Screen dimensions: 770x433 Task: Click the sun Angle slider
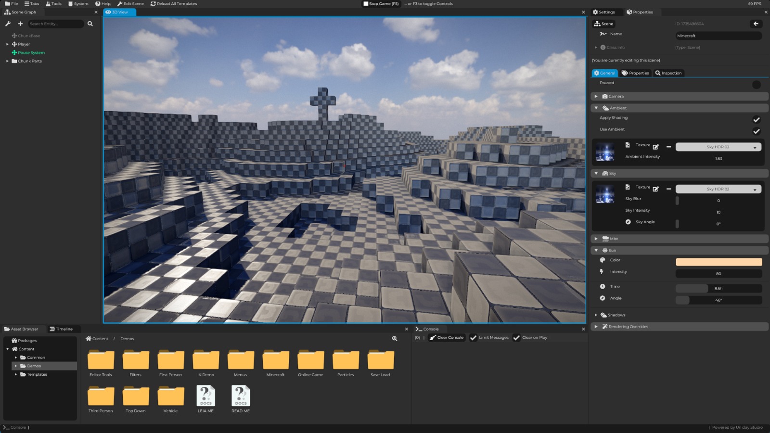pyautogui.click(x=719, y=300)
